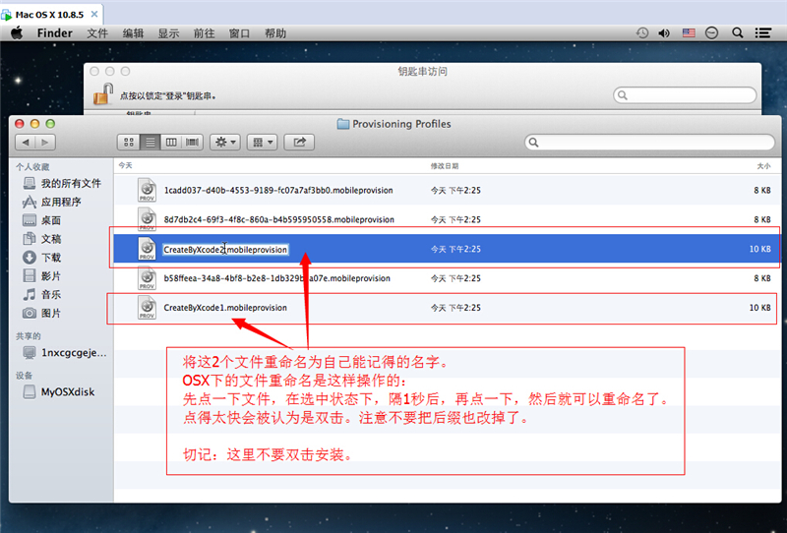The image size is (787, 533).
Task: Switch to list view
Action: [151, 143]
